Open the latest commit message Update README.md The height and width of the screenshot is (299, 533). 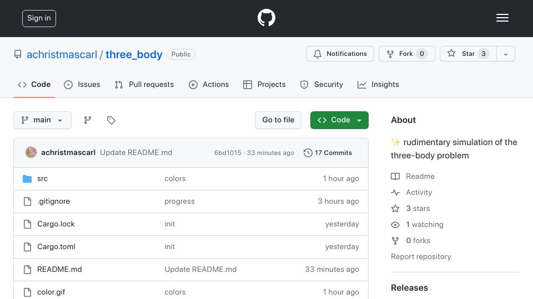(x=136, y=153)
